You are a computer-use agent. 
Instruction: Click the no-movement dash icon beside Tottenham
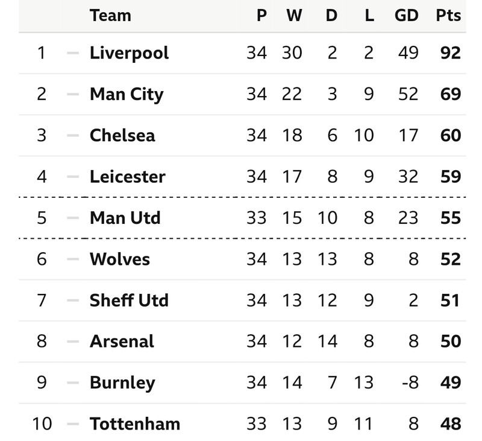(x=73, y=424)
